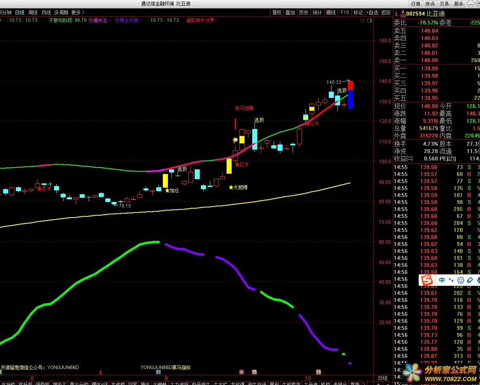This screenshot has width=480, height=385.
Task: Click the 日线 label at chart bottom right
Action: (x=382, y=378)
